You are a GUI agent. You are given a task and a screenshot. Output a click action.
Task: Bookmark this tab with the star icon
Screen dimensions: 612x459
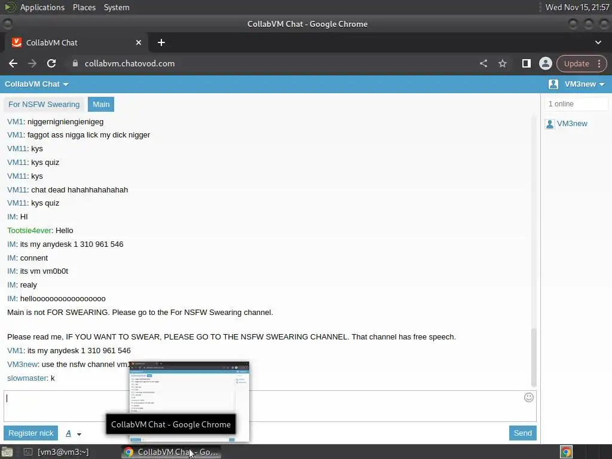click(x=502, y=63)
